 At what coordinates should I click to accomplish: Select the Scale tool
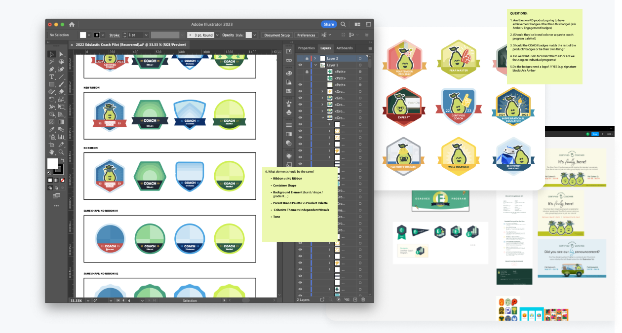61,100
